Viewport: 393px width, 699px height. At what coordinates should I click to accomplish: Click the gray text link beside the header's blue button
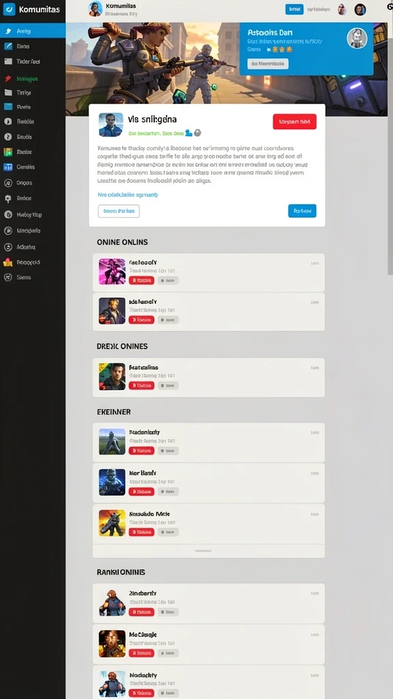coord(319,9)
